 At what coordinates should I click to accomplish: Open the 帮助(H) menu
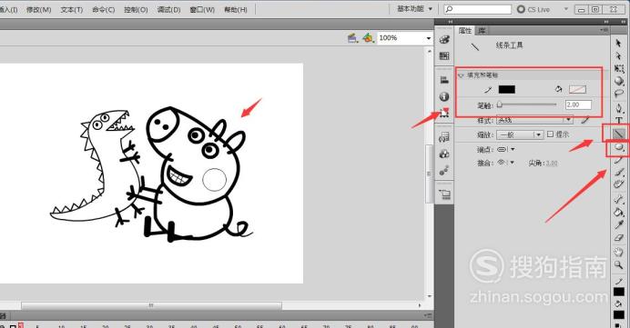pyautogui.click(x=236, y=9)
